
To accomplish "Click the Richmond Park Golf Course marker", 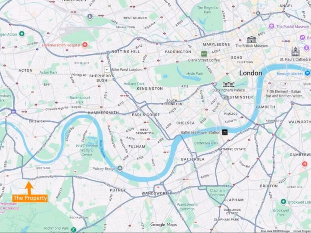I will pos(73,230).
